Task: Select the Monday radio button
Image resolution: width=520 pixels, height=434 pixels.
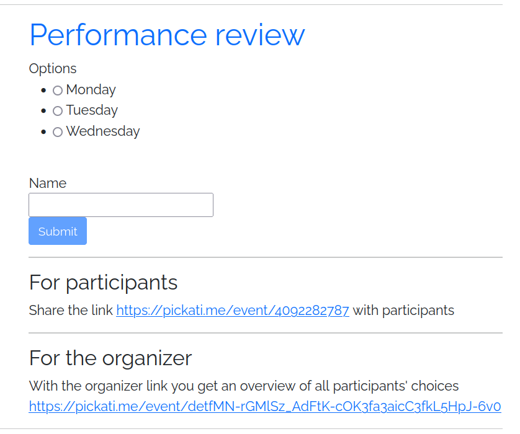Action: point(58,91)
